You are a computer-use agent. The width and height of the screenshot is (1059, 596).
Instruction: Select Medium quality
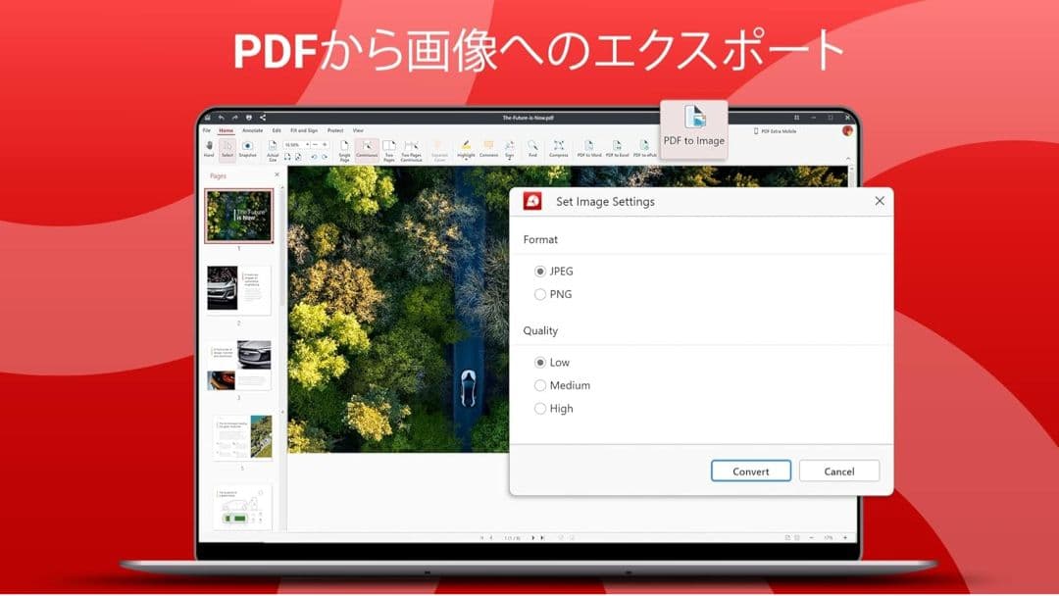click(540, 385)
